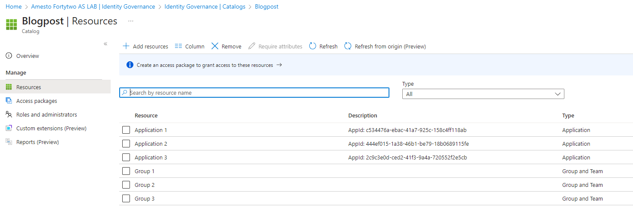Click the Search by resource name field

click(x=257, y=93)
